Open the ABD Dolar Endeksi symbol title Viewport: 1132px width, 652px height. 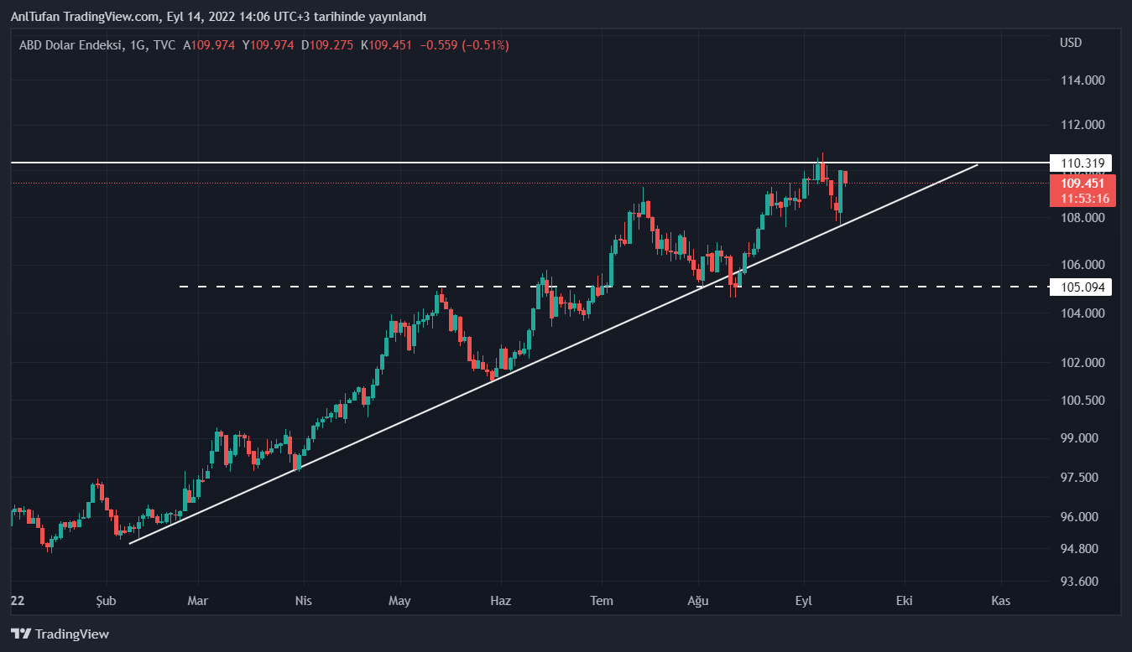point(70,45)
